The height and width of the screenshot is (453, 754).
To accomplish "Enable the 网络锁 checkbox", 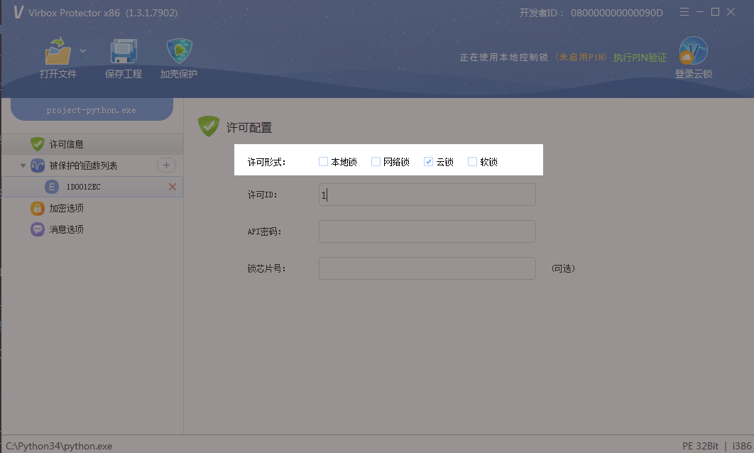I will coord(376,162).
